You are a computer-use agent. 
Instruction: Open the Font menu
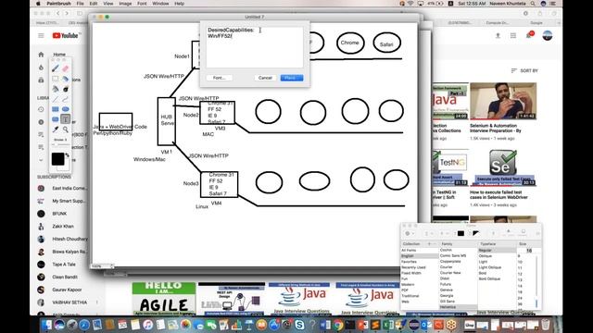pos(142,4)
